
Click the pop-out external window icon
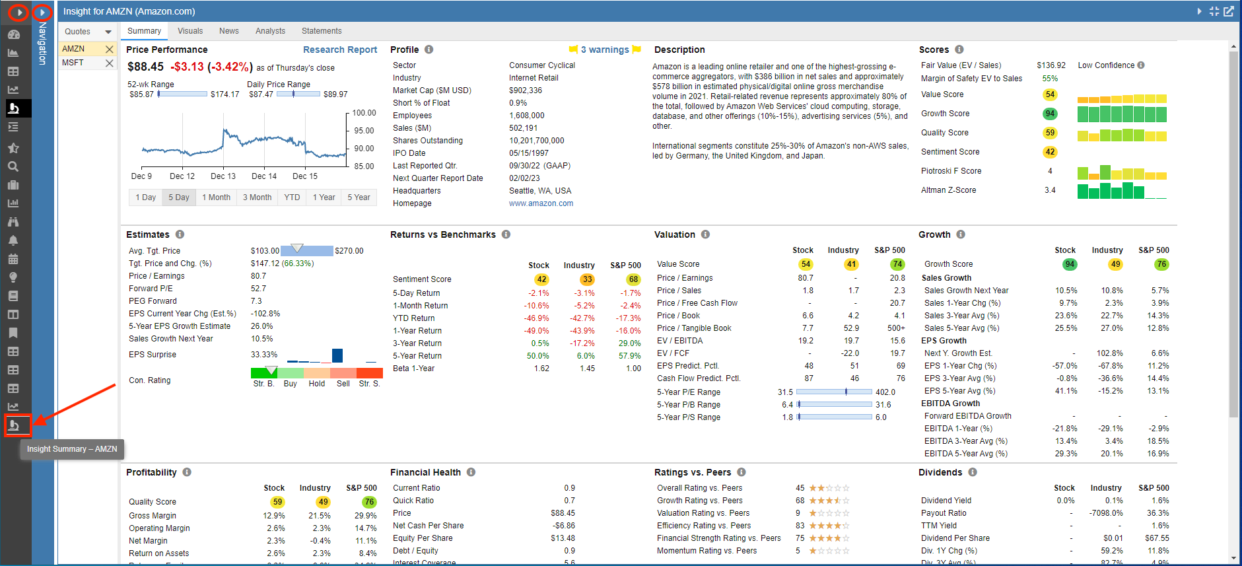tap(1229, 11)
